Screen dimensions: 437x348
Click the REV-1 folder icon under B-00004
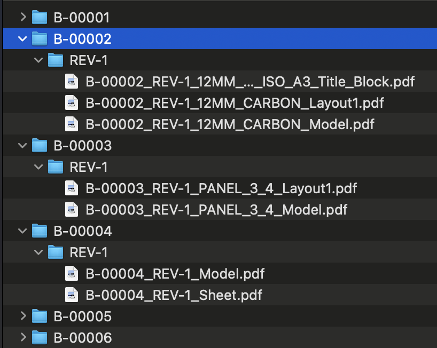pyautogui.click(x=56, y=252)
